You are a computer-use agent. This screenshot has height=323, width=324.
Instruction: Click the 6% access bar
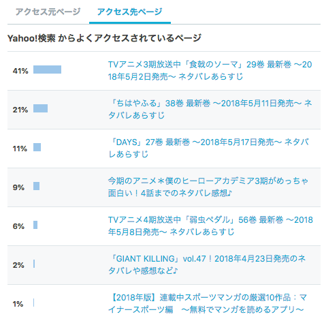[35, 225]
